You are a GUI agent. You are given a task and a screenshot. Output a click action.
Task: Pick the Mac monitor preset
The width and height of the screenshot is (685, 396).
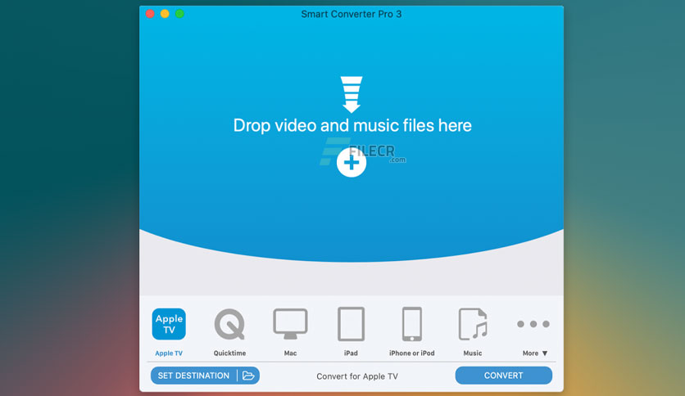point(290,324)
